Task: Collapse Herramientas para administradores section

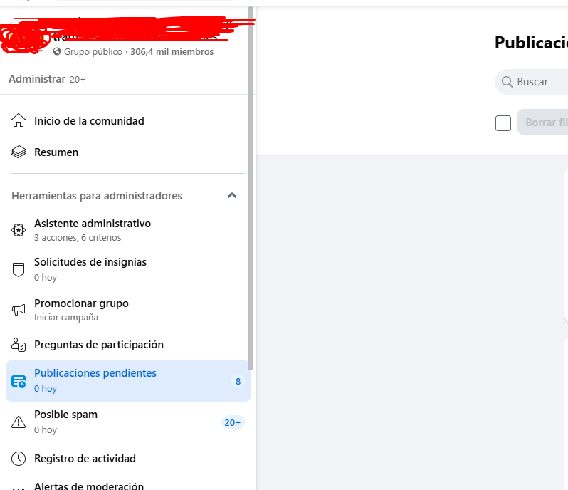Action: 232,196
